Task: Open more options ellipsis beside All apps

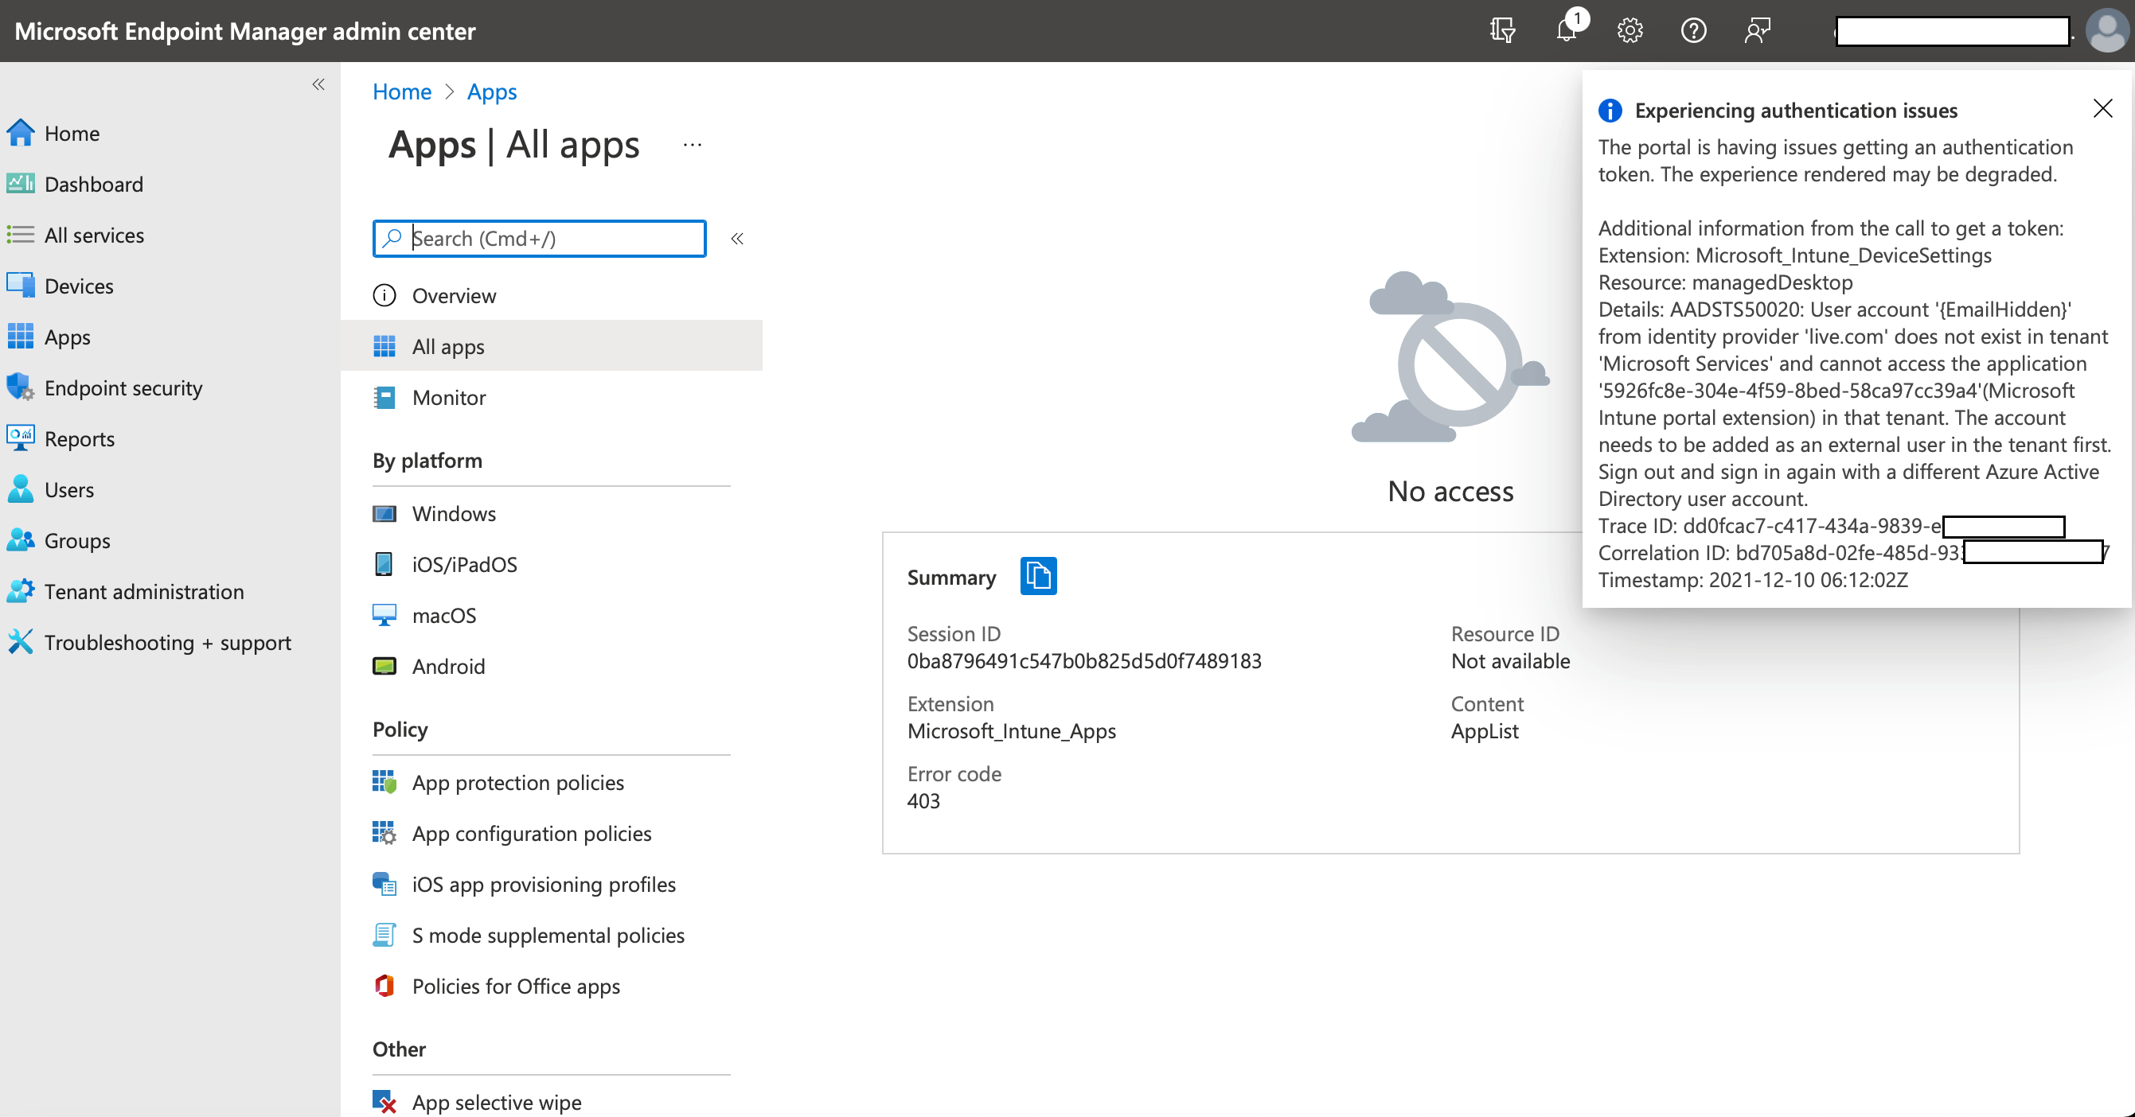Action: [692, 145]
